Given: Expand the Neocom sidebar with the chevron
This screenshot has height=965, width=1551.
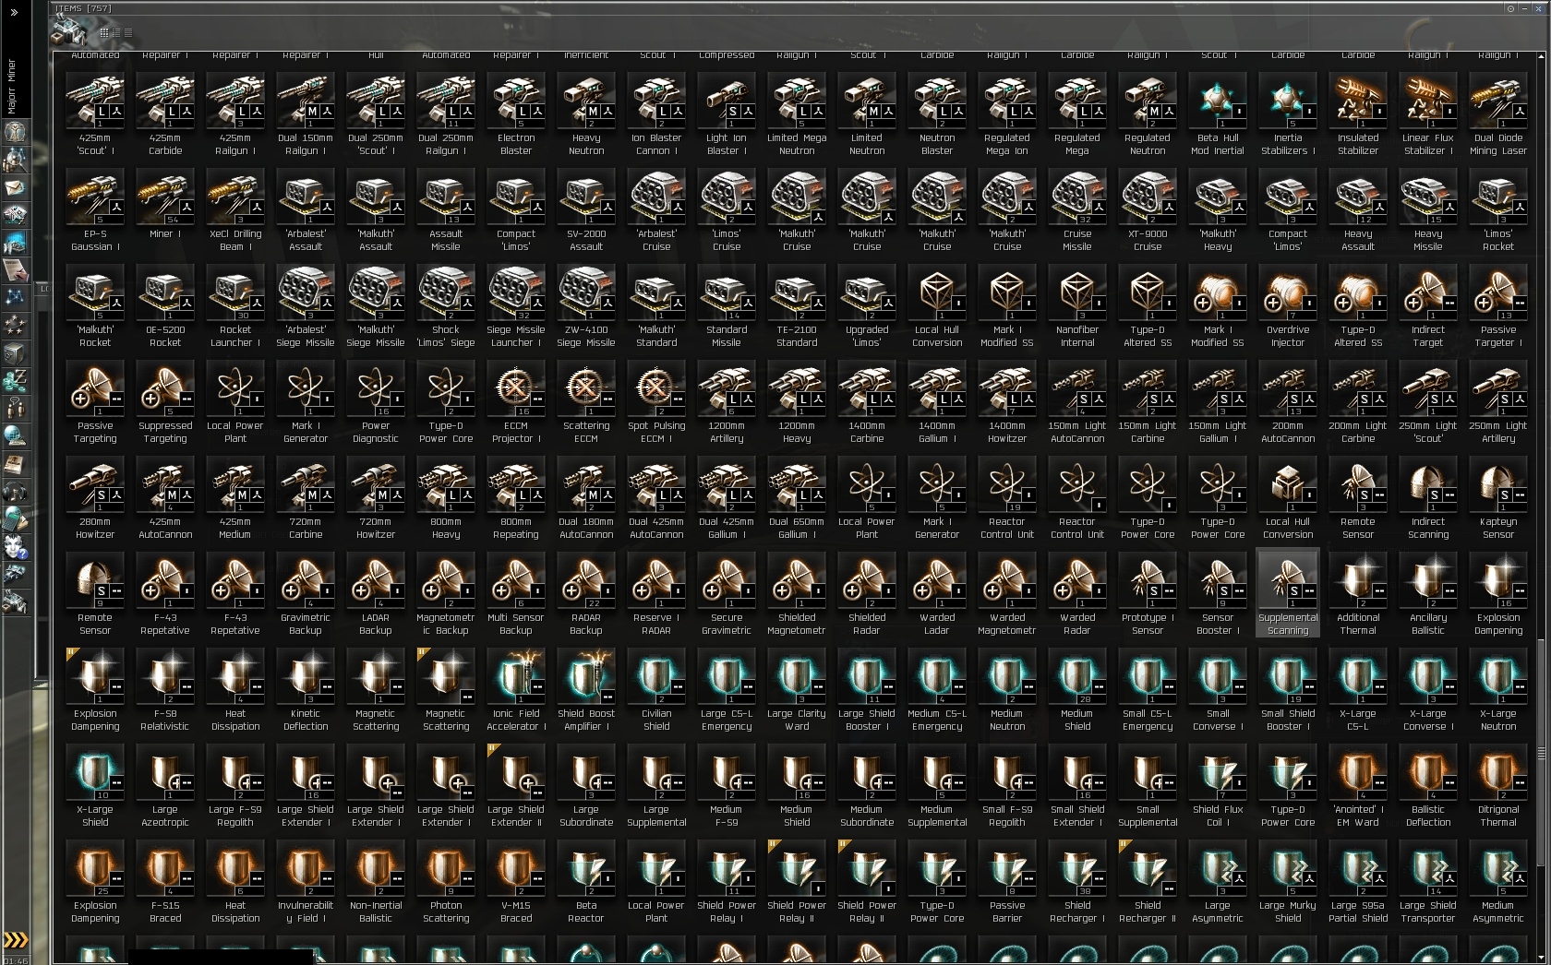Looking at the screenshot, I should pos(14,12).
